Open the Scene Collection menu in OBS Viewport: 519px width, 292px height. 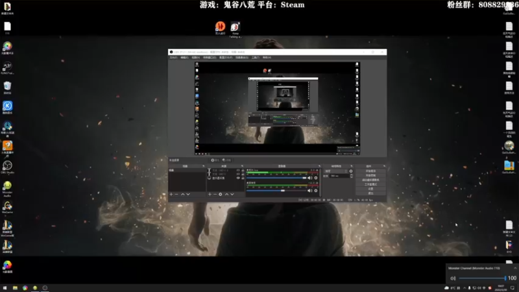coord(241,58)
